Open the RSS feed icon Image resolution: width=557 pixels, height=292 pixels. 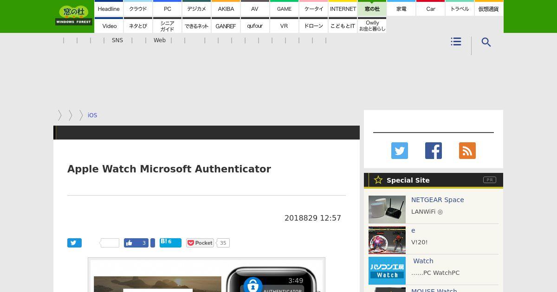point(467,151)
